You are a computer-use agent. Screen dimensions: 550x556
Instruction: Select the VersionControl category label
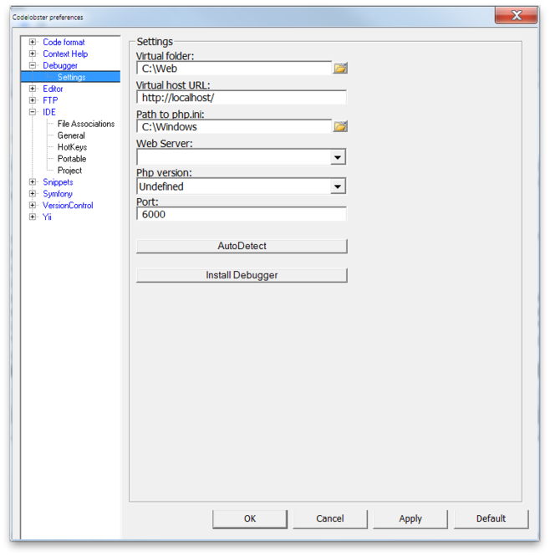point(68,206)
